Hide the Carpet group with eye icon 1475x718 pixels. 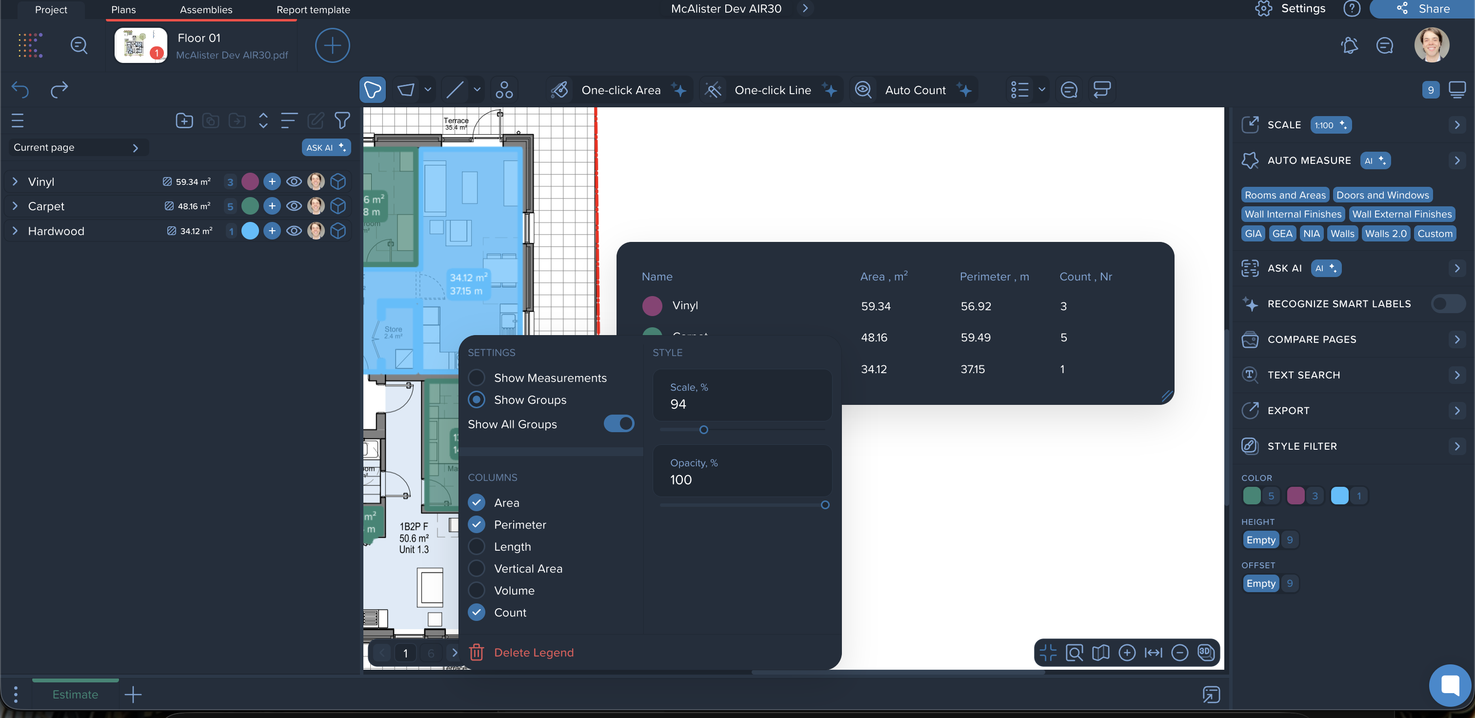pyautogui.click(x=294, y=206)
